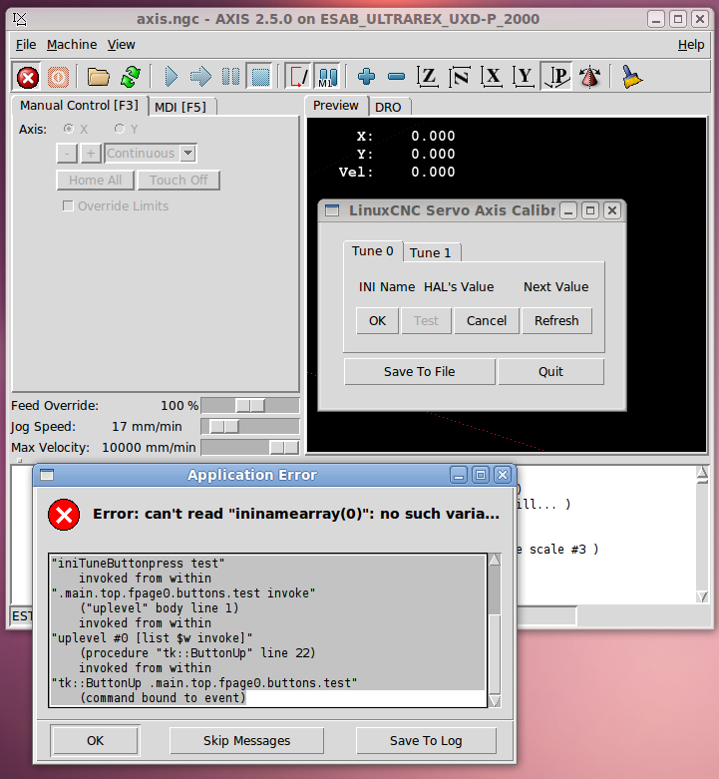
Task: Click Save To Log button
Action: coord(426,741)
